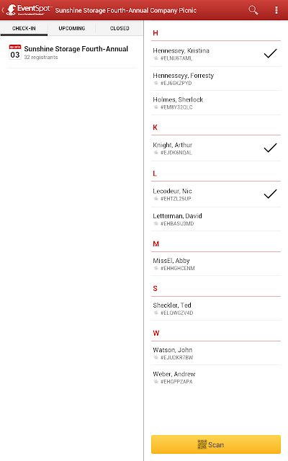Open the search magnifier icon
Viewport: 288px width, 461px height.
(253, 10)
